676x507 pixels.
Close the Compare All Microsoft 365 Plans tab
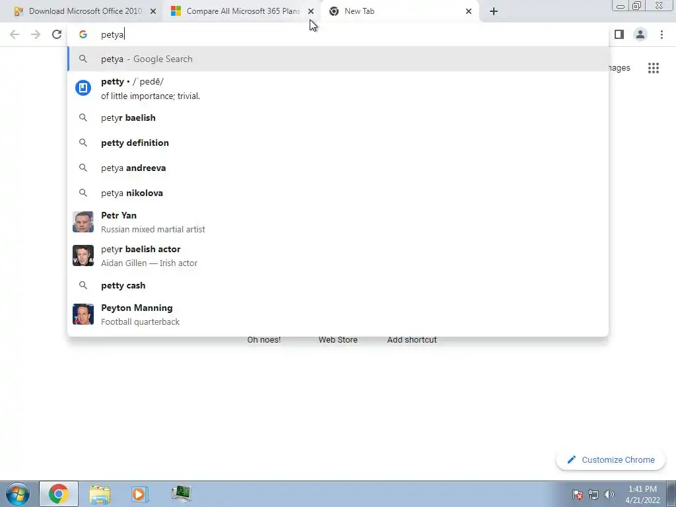pyautogui.click(x=311, y=11)
